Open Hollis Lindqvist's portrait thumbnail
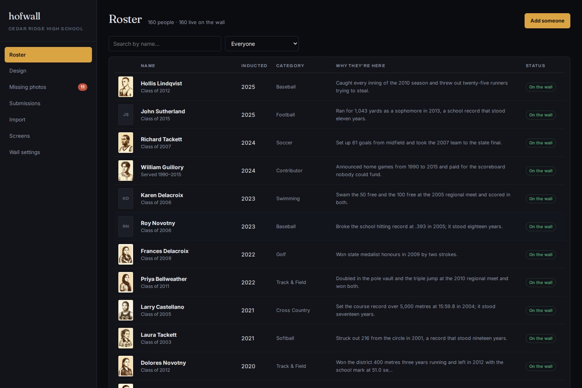Screen dimensions: 582x388 pyautogui.click(x=126, y=87)
